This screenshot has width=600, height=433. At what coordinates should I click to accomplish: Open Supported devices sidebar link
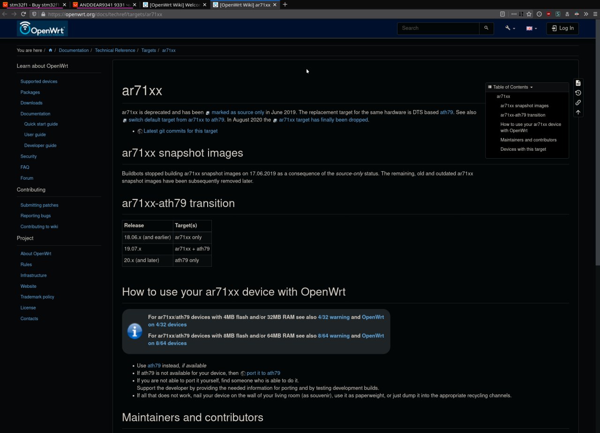pyautogui.click(x=39, y=81)
